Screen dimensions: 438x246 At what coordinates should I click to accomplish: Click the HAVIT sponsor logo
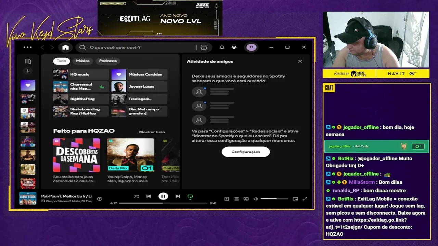coord(396,74)
